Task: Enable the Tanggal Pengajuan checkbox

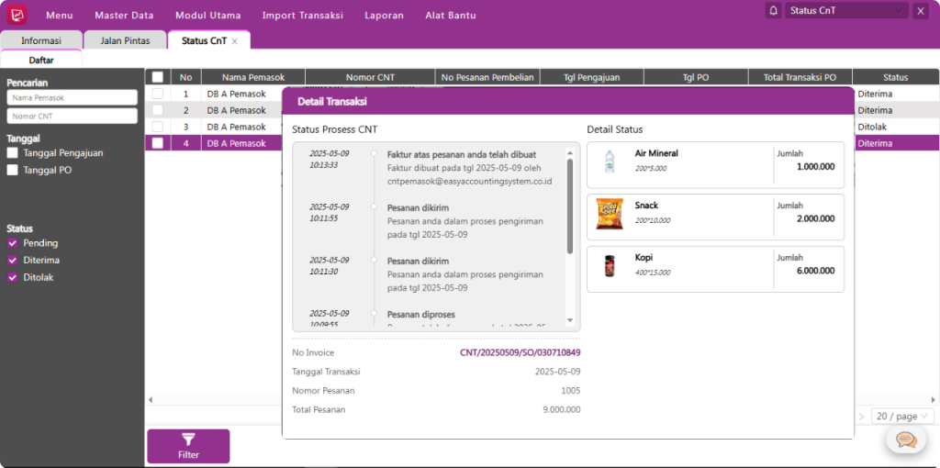Action: point(13,153)
